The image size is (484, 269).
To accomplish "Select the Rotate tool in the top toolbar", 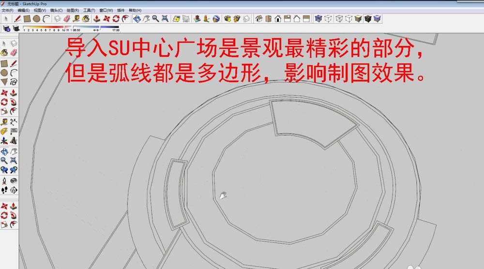I will pyautogui.click(x=116, y=19).
